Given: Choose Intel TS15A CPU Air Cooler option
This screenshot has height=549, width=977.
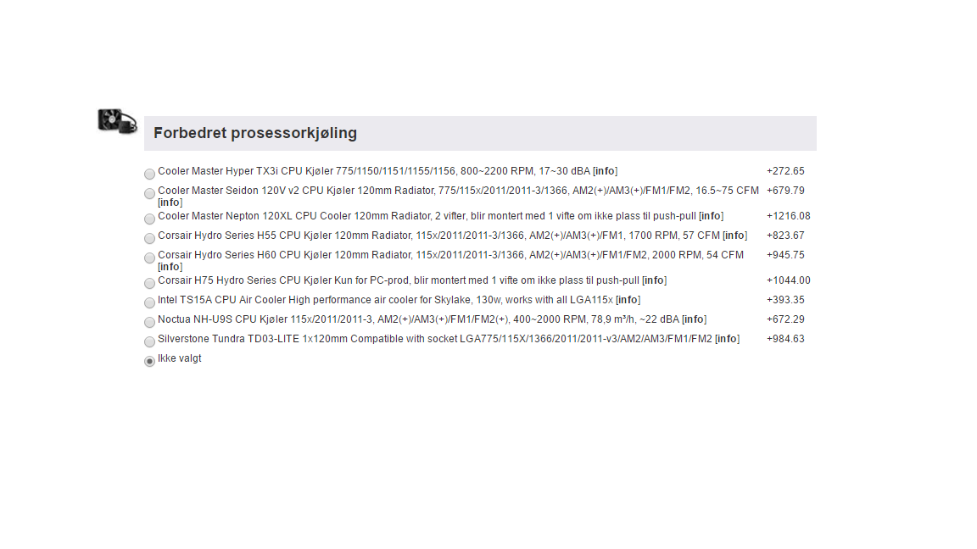Looking at the screenshot, I should pos(149,302).
